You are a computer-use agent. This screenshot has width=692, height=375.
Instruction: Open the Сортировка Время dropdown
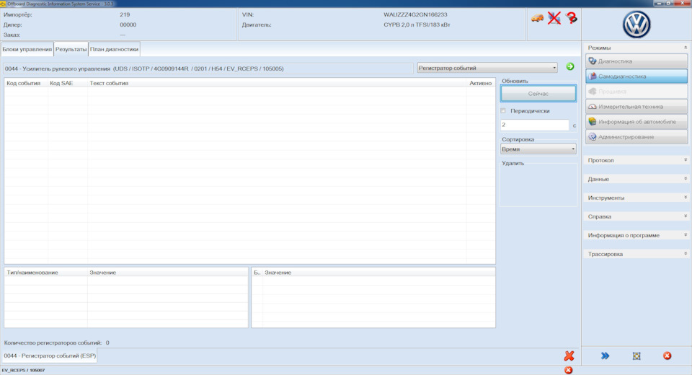click(x=538, y=149)
